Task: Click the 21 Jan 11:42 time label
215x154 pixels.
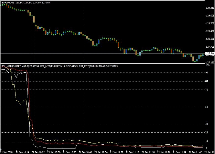Action: pyautogui.click(x=195, y=152)
